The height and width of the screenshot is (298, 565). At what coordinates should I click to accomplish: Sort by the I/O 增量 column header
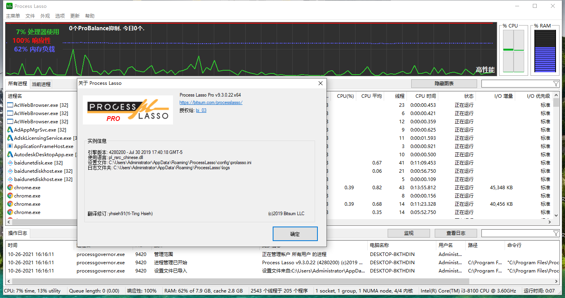(x=496, y=96)
